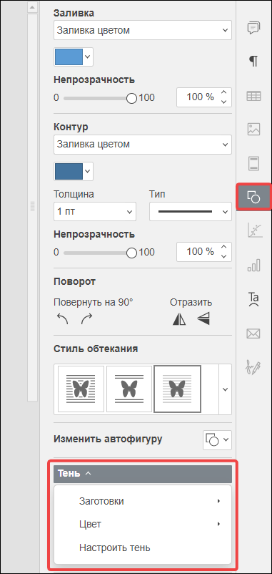
Task: Increase contour opacity with stepper up
Action: (x=224, y=248)
